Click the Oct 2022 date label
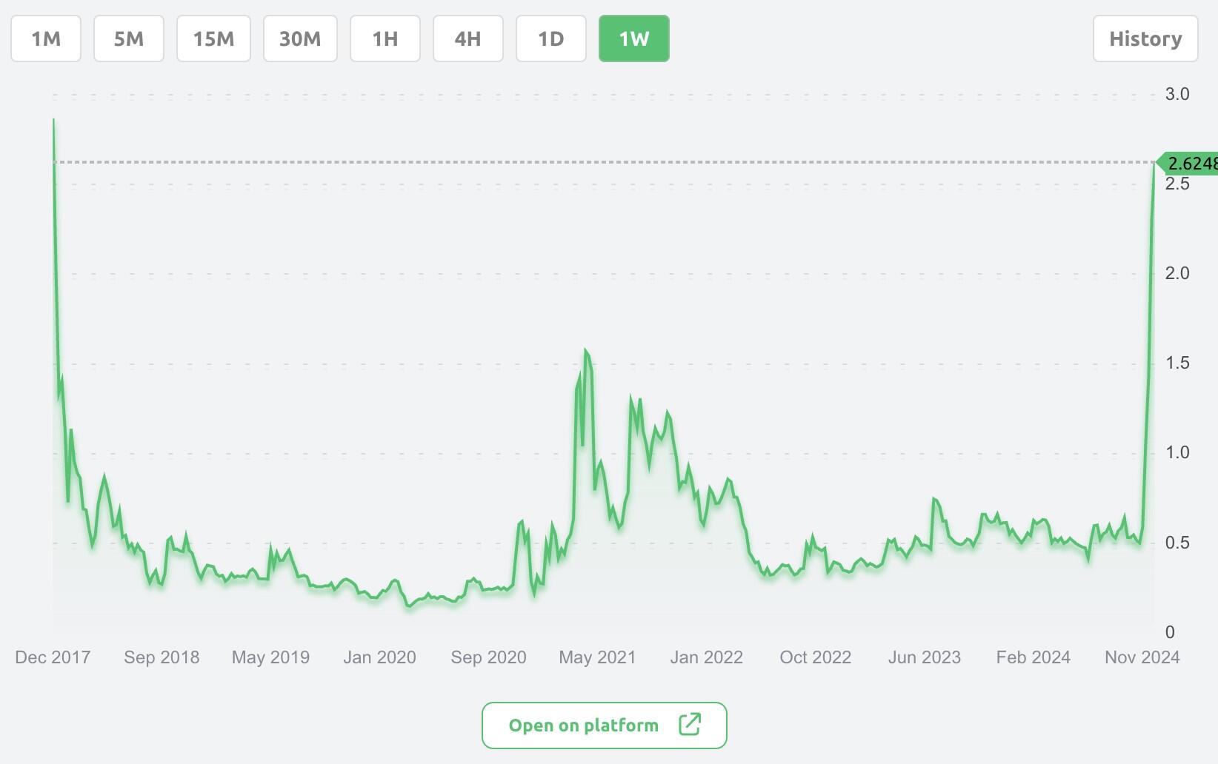Image resolution: width=1218 pixels, height=764 pixels. click(x=815, y=657)
